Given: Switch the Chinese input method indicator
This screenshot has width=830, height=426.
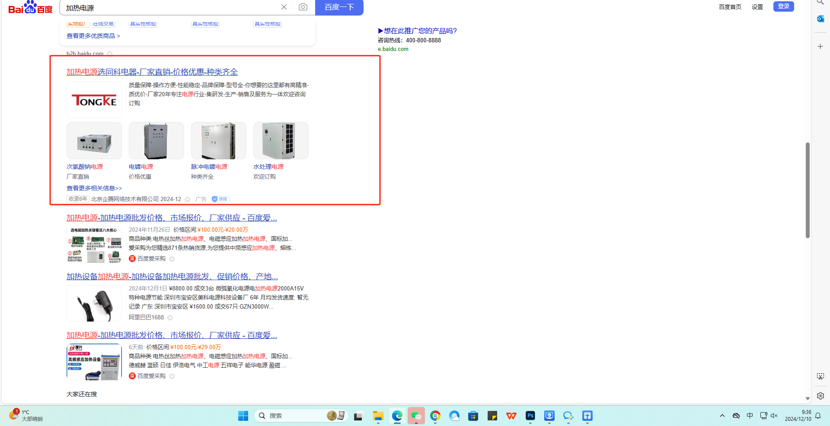Looking at the screenshot, I should pos(750,416).
